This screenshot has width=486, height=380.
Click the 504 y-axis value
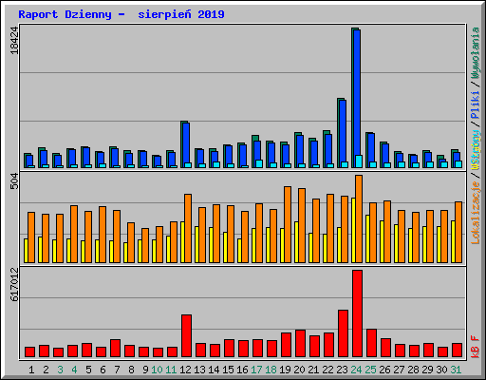14,181
